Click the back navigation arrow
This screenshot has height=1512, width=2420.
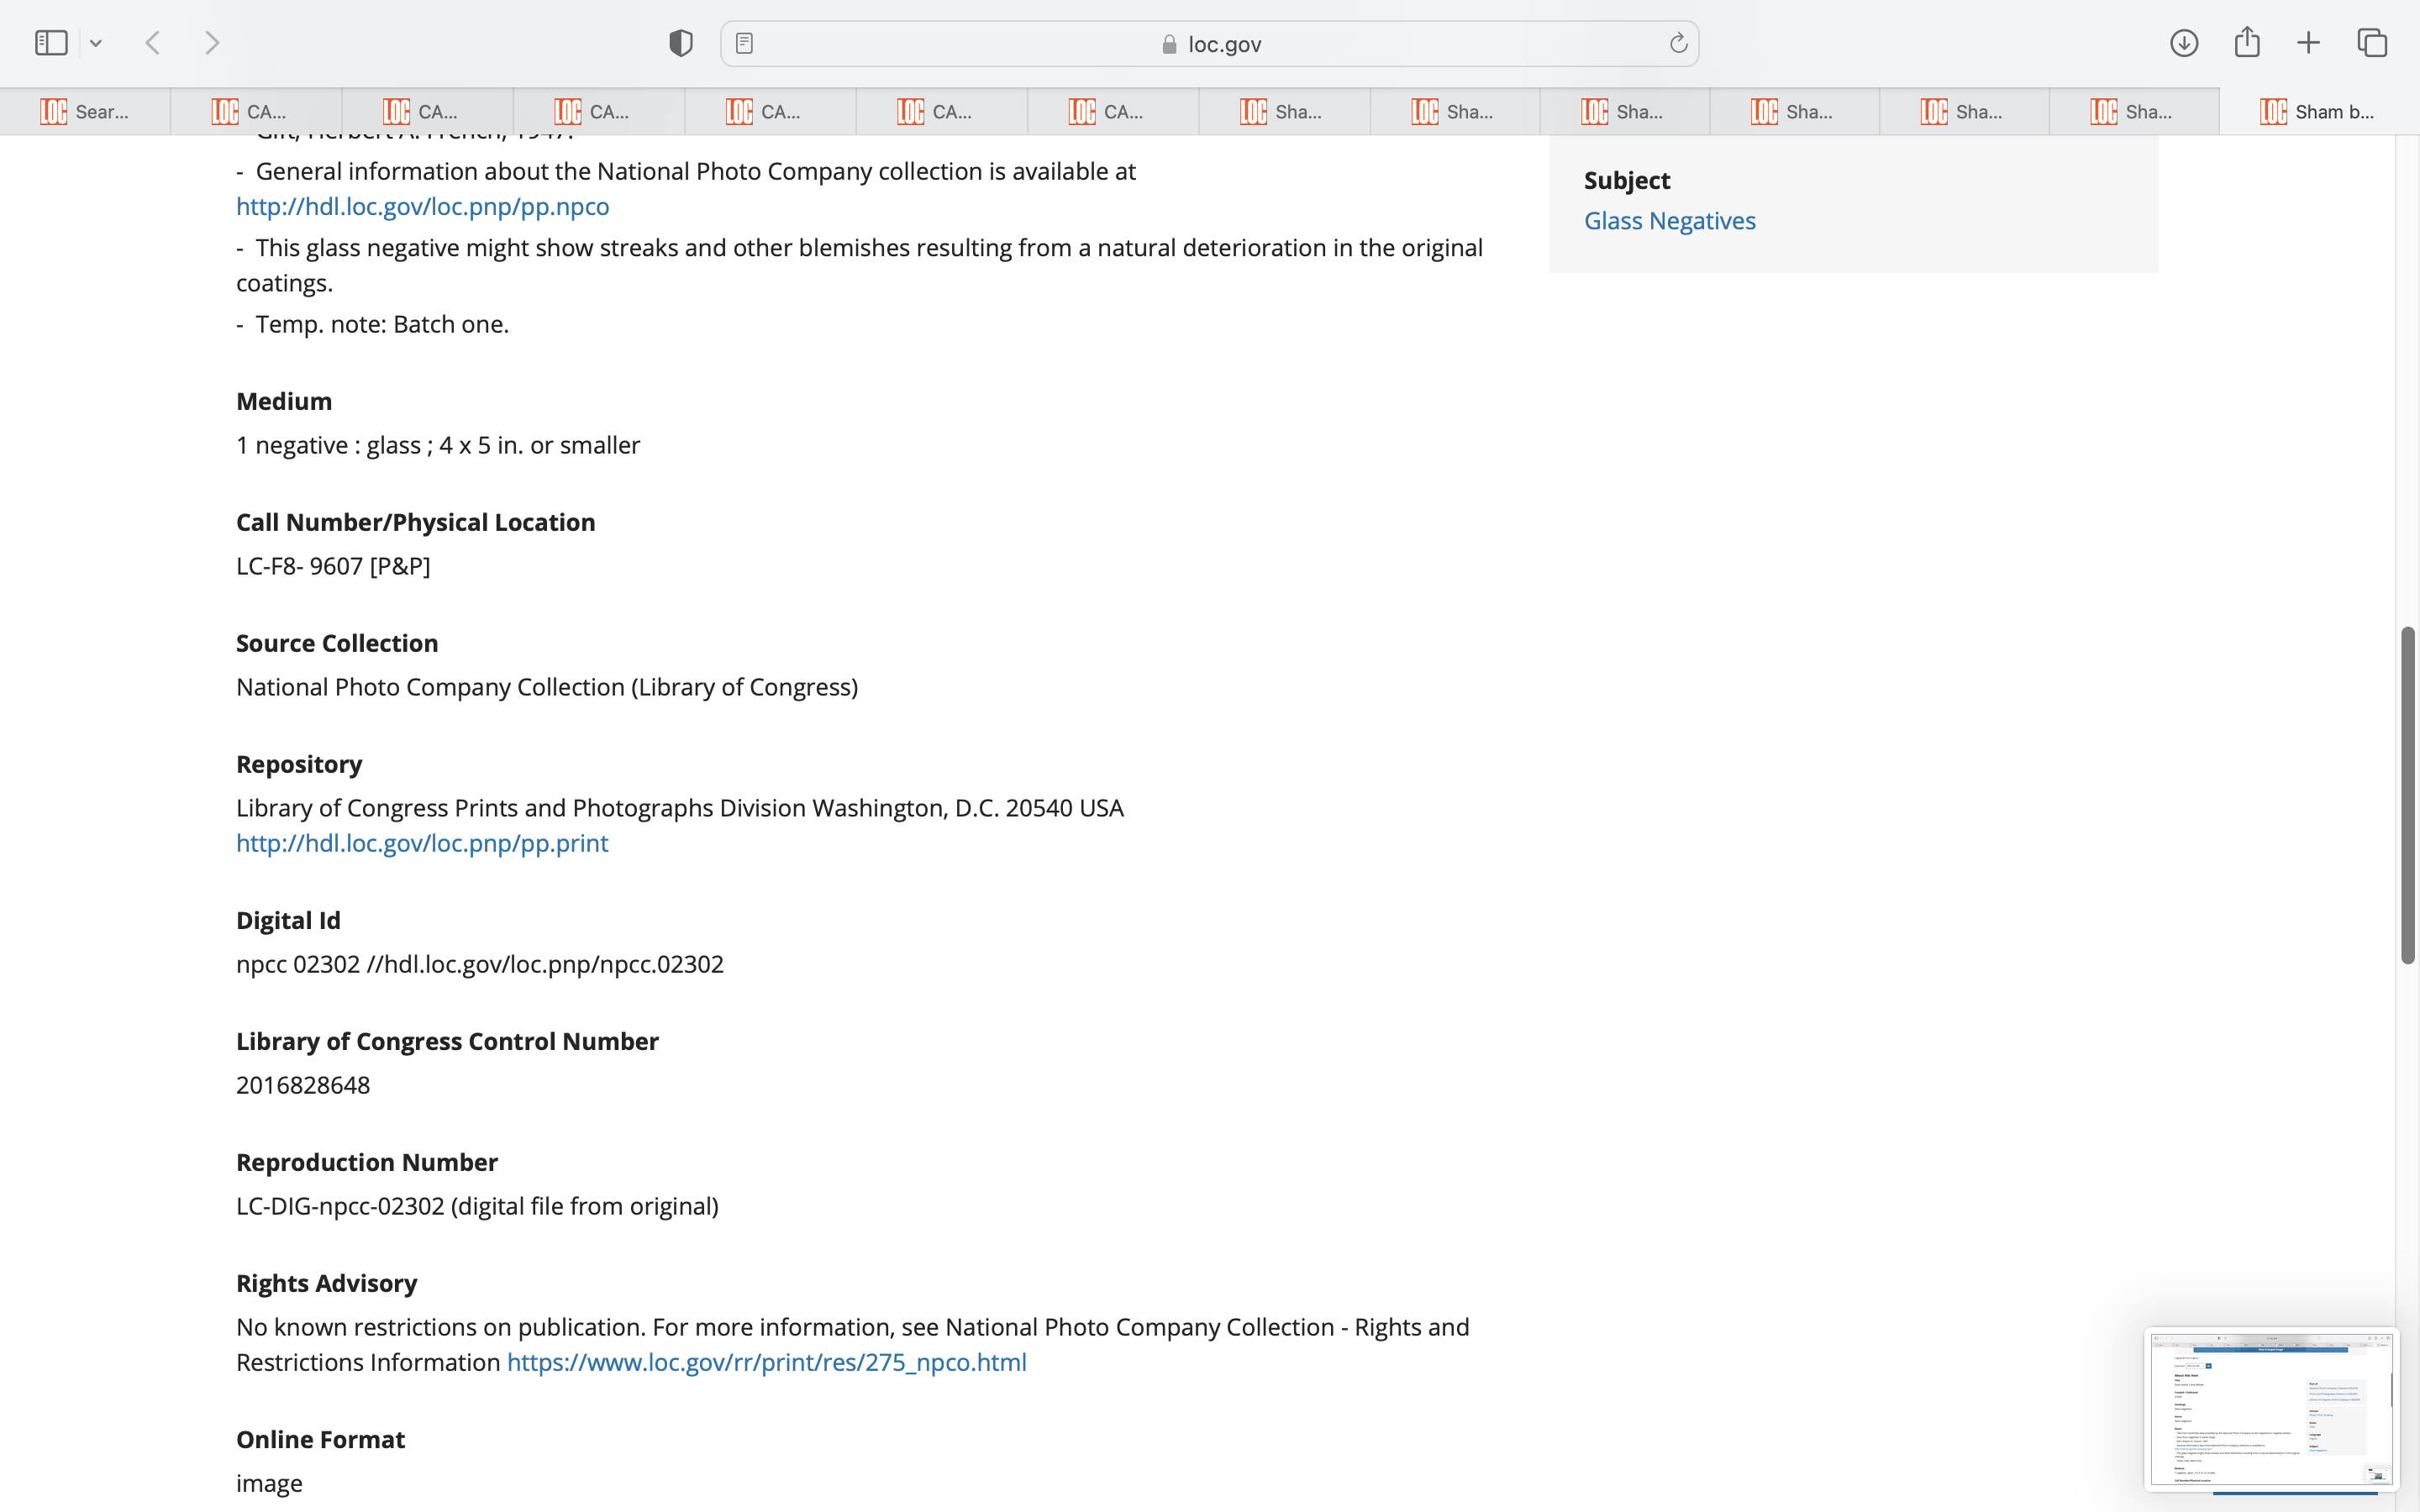153,43
